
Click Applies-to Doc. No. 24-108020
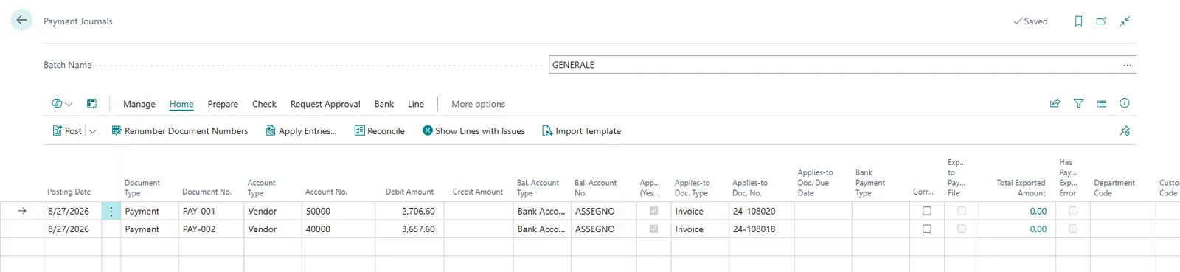pyautogui.click(x=761, y=211)
